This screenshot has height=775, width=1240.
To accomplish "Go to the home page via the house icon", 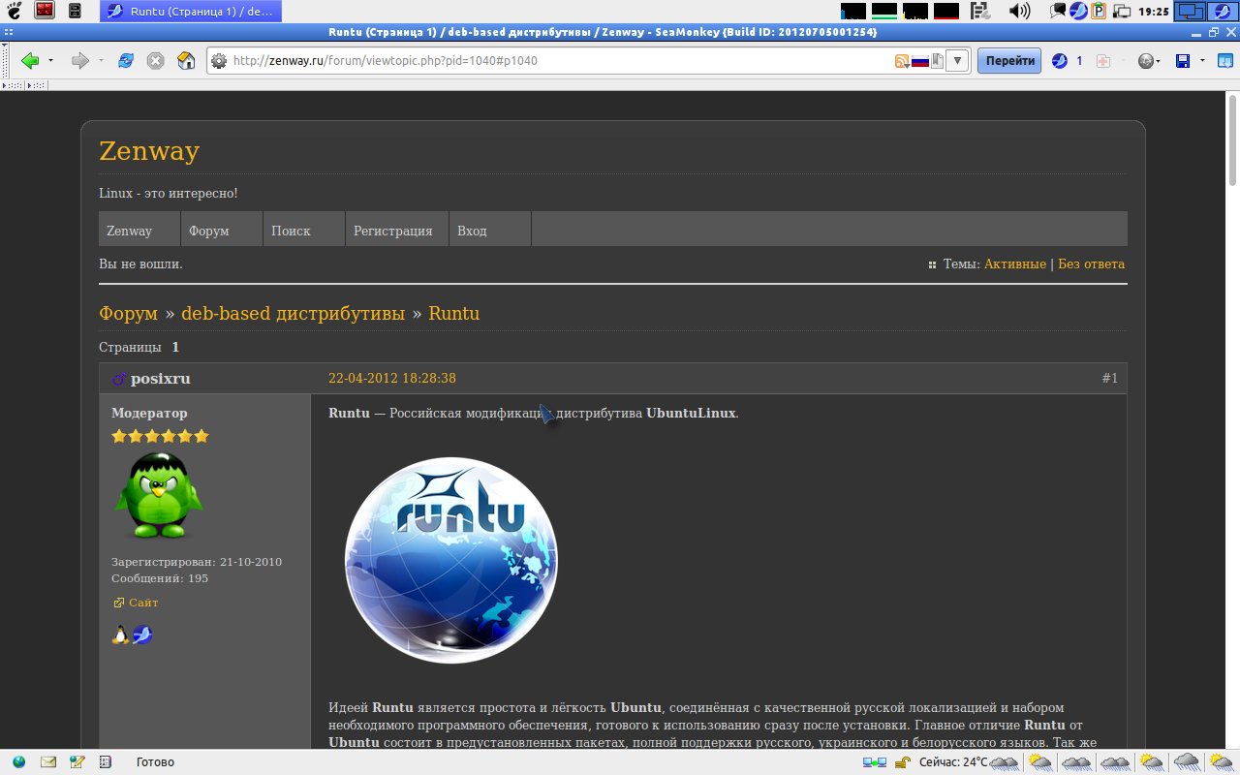I will tap(186, 61).
